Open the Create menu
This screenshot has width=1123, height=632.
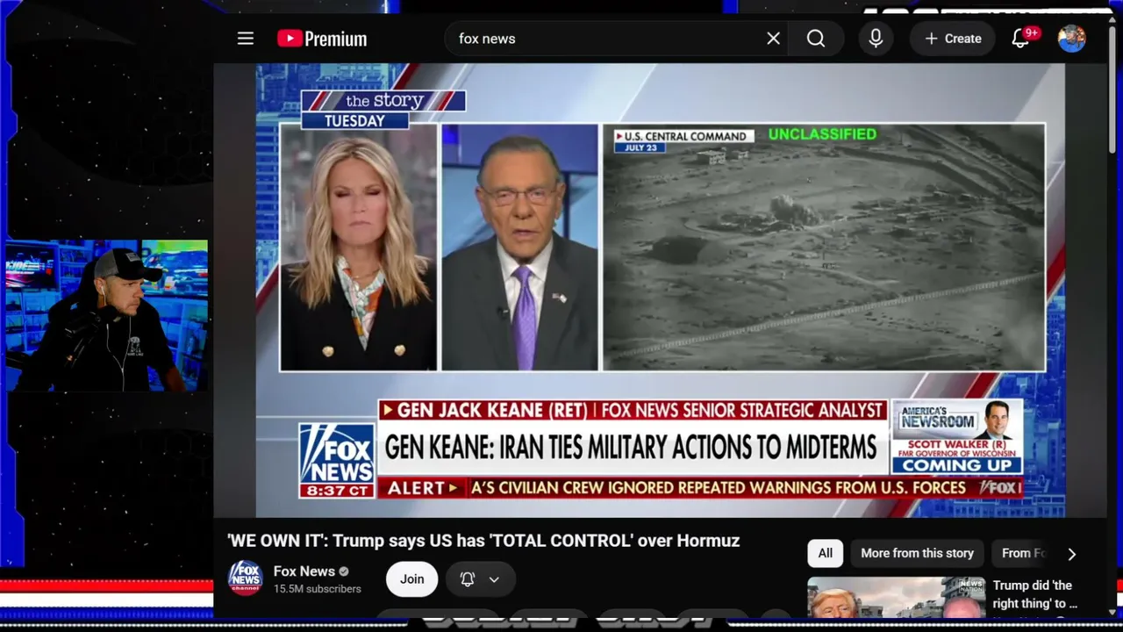952,39
